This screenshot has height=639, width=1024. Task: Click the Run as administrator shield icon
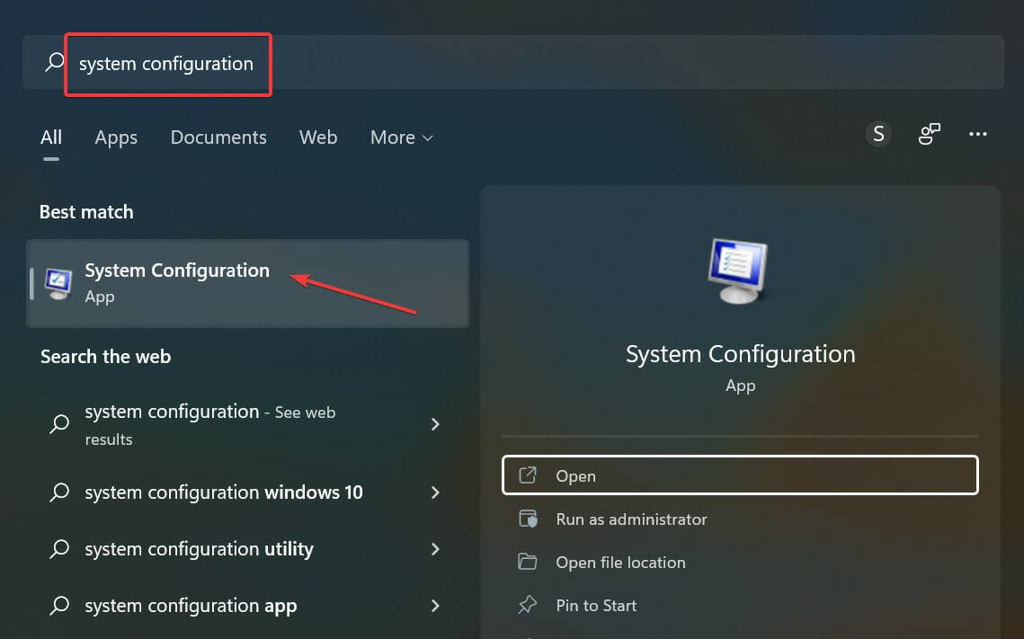click(530, 519)
